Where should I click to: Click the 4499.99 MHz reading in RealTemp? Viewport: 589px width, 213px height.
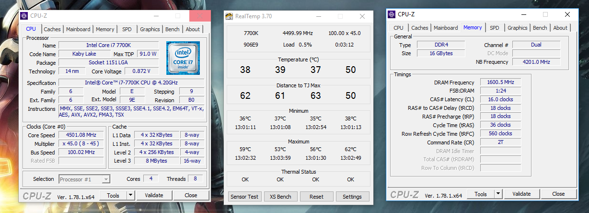tap(298, 33)
